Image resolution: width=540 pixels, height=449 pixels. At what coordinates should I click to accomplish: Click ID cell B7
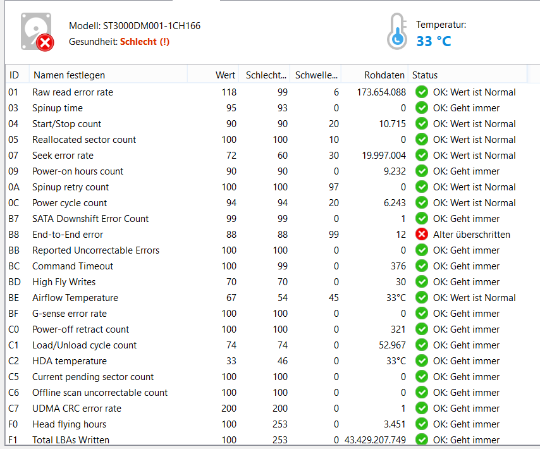click(x=14, y=219)
